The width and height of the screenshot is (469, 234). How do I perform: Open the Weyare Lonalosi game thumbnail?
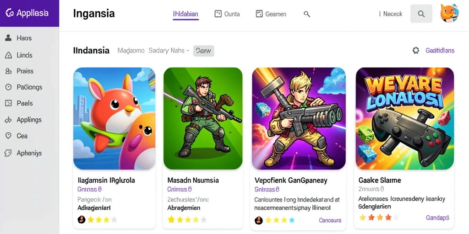405,118
